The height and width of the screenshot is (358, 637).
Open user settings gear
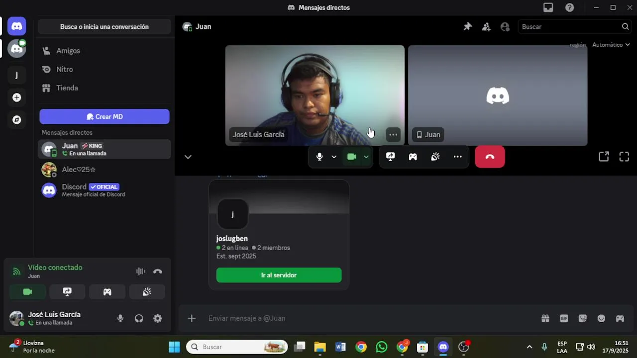pos(158,319)
